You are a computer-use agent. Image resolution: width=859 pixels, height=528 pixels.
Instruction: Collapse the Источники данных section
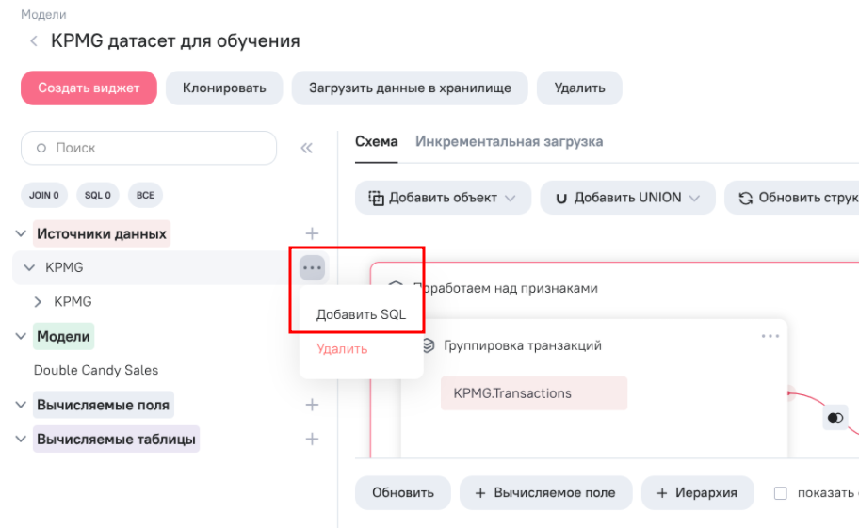coord(21,233)
